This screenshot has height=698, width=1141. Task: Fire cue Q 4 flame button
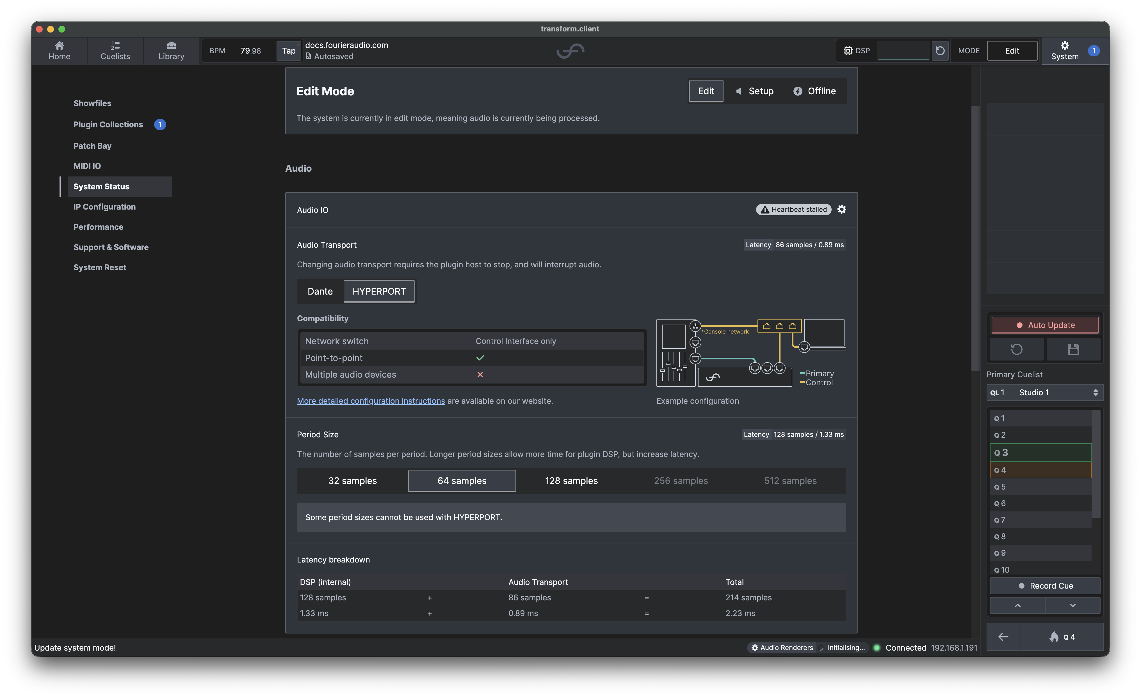click(1062, 637)
